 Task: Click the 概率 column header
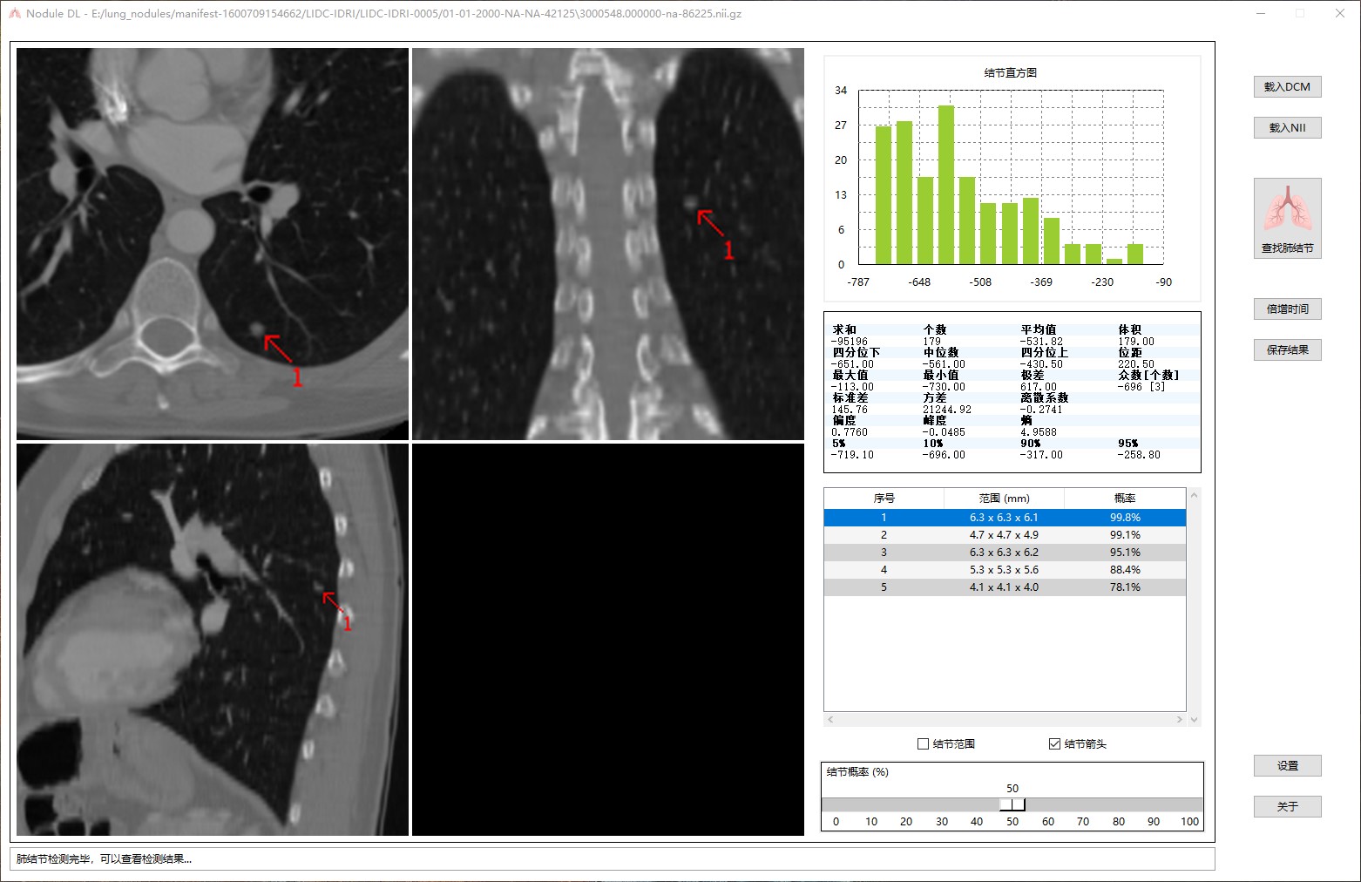(1125, 499)
